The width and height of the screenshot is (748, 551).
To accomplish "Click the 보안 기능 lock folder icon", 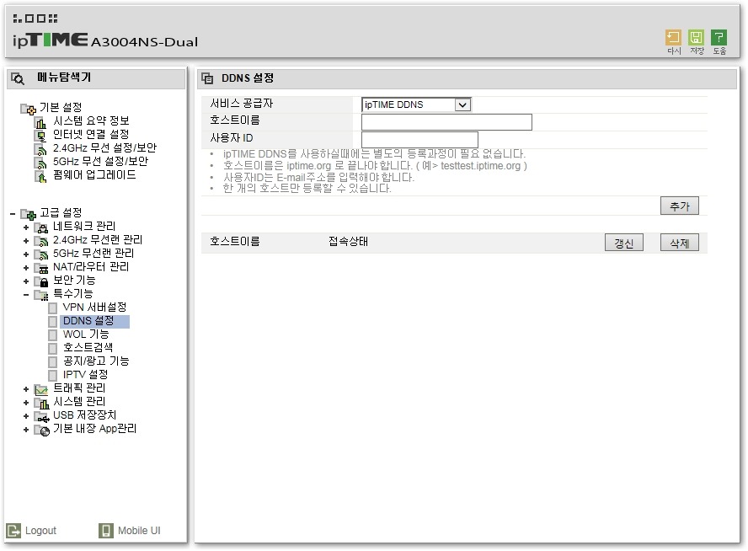I will (41, 281).
